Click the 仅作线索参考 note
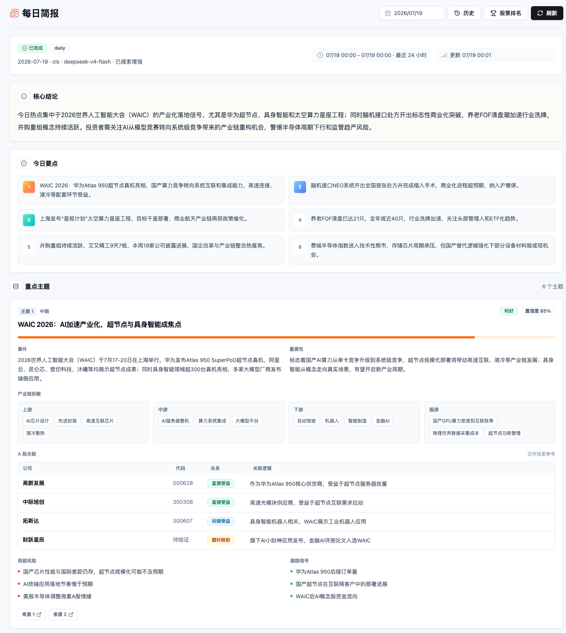Viewport: 566px width, 633px height. tap(541, 454)
